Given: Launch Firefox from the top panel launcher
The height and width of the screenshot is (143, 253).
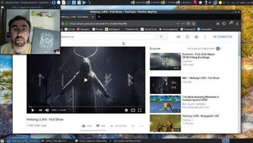Looking at the screenshot, I should tap(53, 2).
